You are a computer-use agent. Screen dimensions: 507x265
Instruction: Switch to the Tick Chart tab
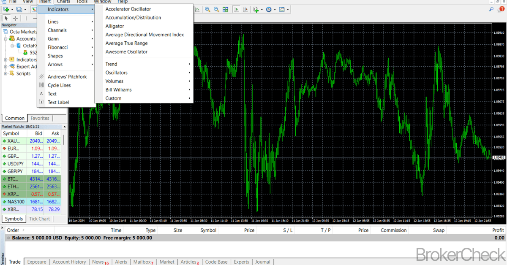(x=39, y=219)
